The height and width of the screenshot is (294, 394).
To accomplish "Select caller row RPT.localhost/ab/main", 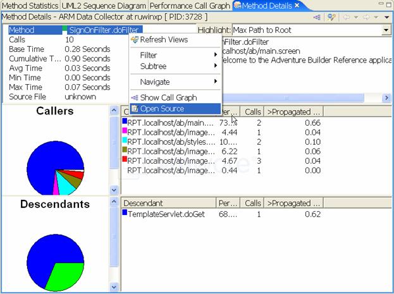I will (221, 123).
